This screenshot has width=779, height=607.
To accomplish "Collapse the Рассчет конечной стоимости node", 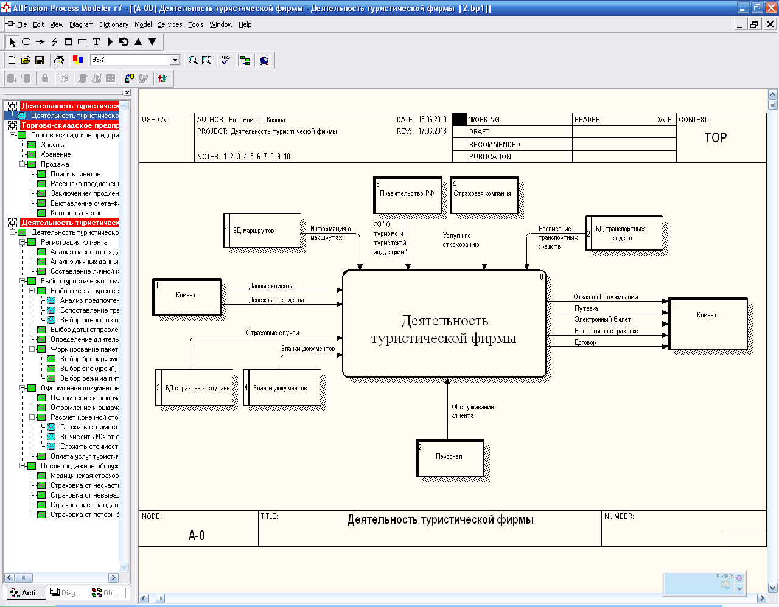I will [x=32, y=417].
